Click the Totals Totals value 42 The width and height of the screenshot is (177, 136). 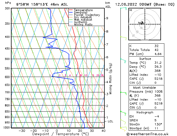156,50
